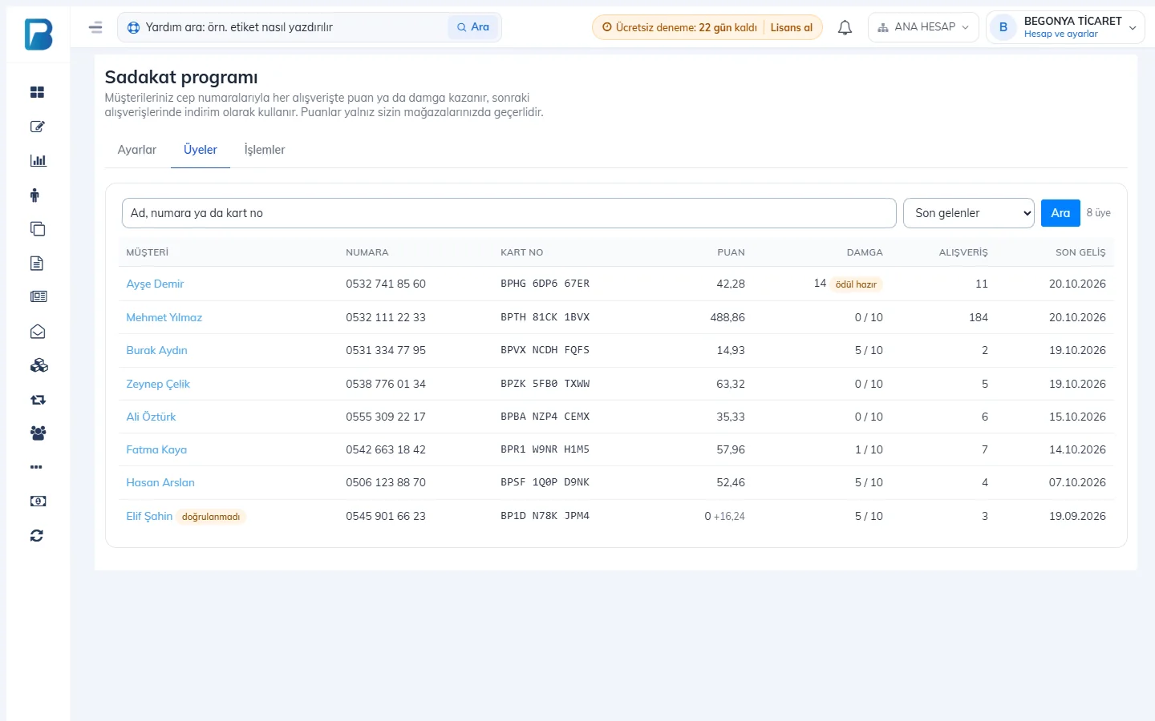Click the B logo at top left
This screenshot has height=721, width=1155.
(x=38, y=34)
